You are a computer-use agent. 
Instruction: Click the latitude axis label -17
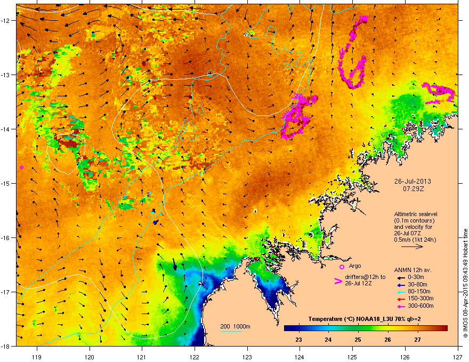6,292
